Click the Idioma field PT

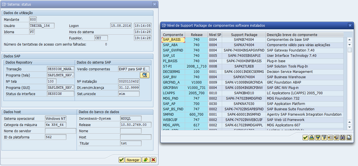32,32
